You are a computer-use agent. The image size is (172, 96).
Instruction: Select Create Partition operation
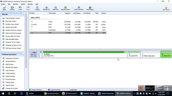click(x=10, y=73)
